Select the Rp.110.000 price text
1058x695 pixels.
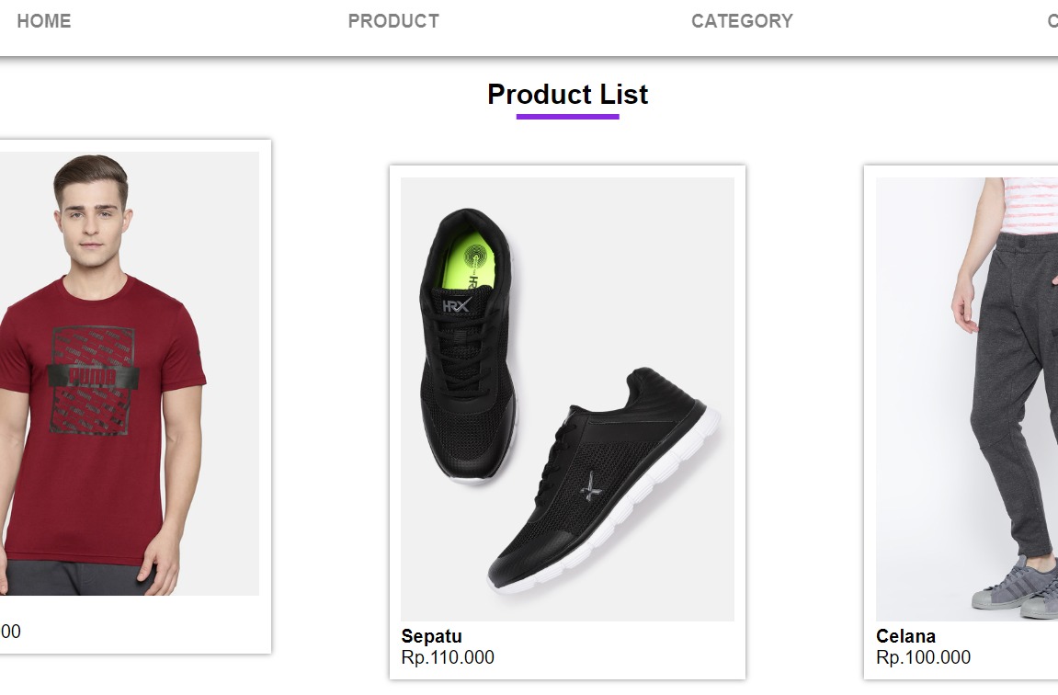pos(448,657)
